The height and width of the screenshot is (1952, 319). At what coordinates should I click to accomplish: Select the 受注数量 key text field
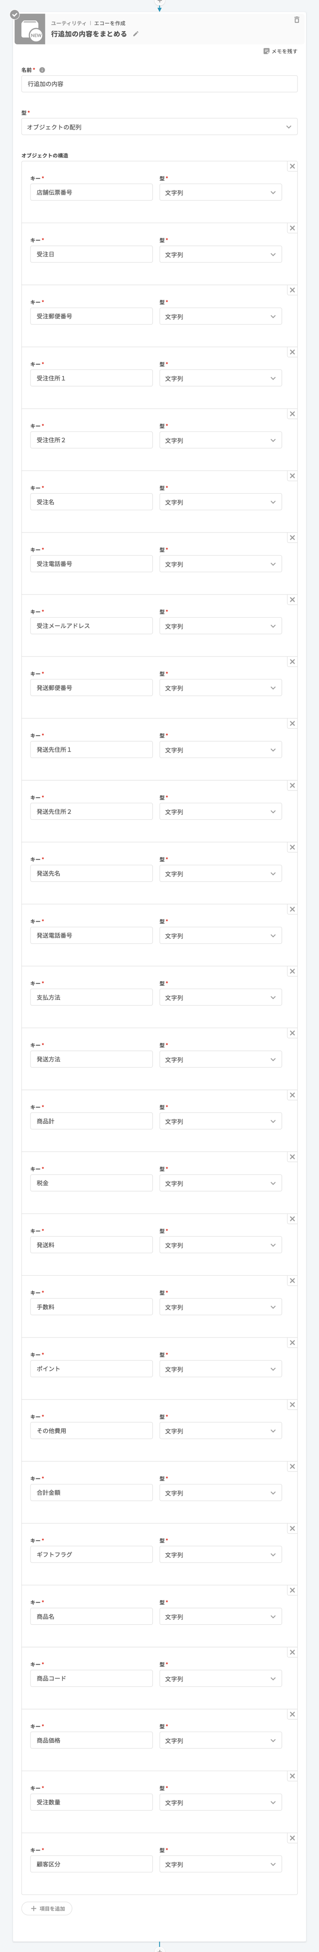pyautogui.click(x=91, y=1803)
